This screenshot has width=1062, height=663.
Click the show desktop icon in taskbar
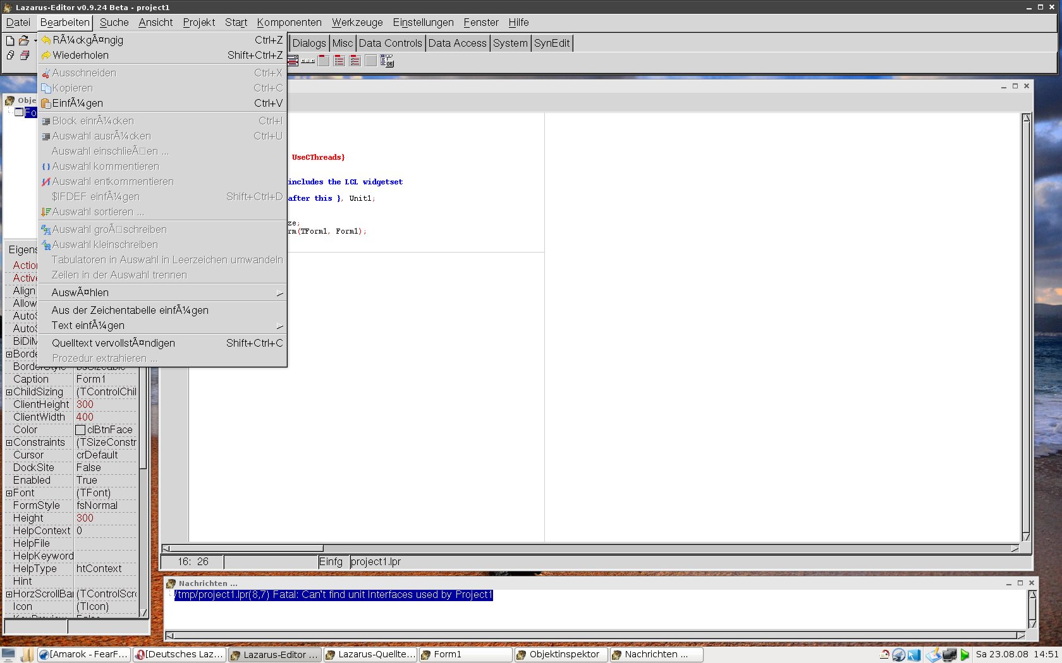pyautogui.click(x=8, y=654)
